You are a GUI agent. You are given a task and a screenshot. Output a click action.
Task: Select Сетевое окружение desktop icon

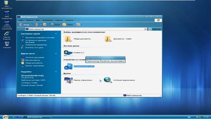pyautogui.click(x=7, y=25)
